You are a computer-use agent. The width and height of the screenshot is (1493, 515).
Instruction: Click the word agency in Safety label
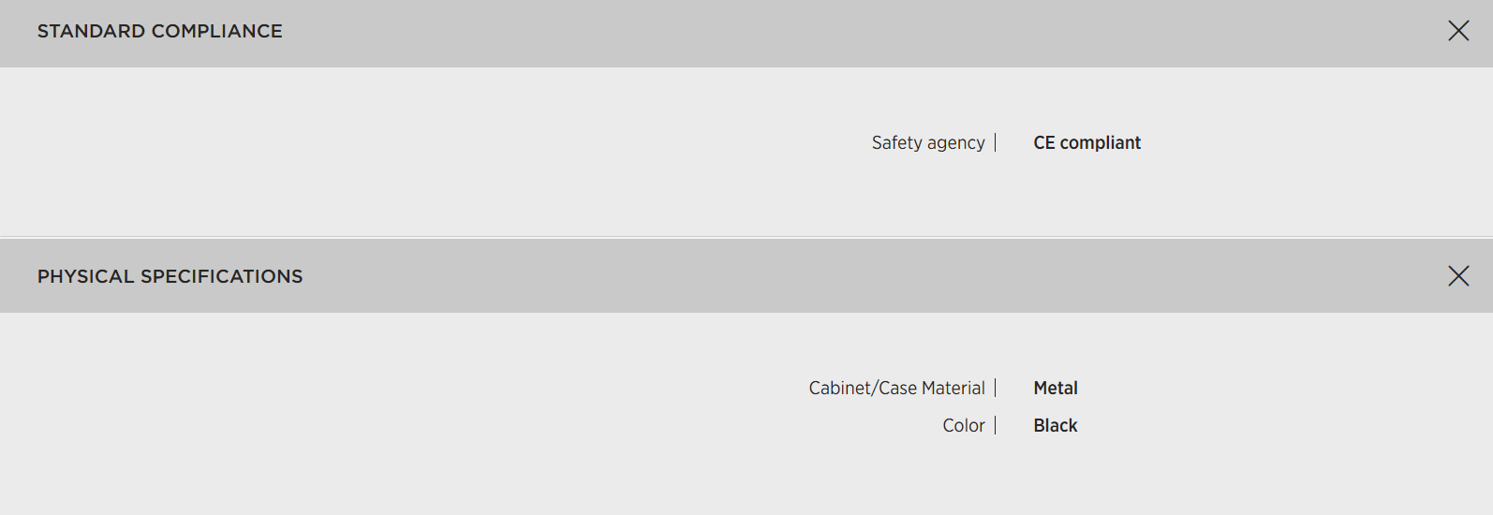955,143
